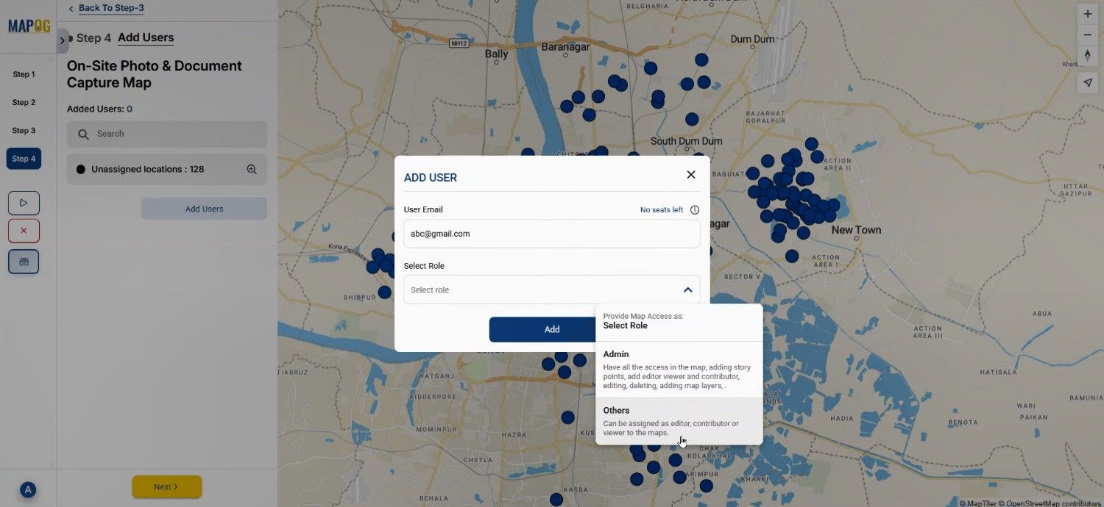Image resolution: width=1104 pixels, height=507 pixels.
Task: Collapse the Select role dropdown chevron
Action: pyautogui.click(x=687, y=290)
